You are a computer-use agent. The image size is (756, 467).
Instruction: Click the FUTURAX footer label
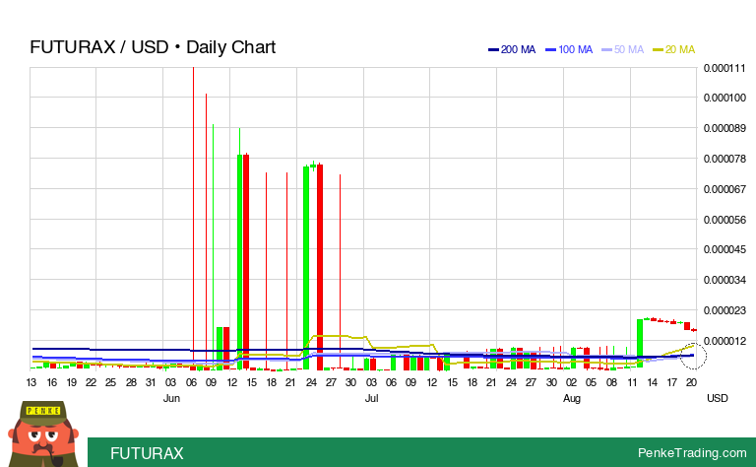(x=147, y=453)
